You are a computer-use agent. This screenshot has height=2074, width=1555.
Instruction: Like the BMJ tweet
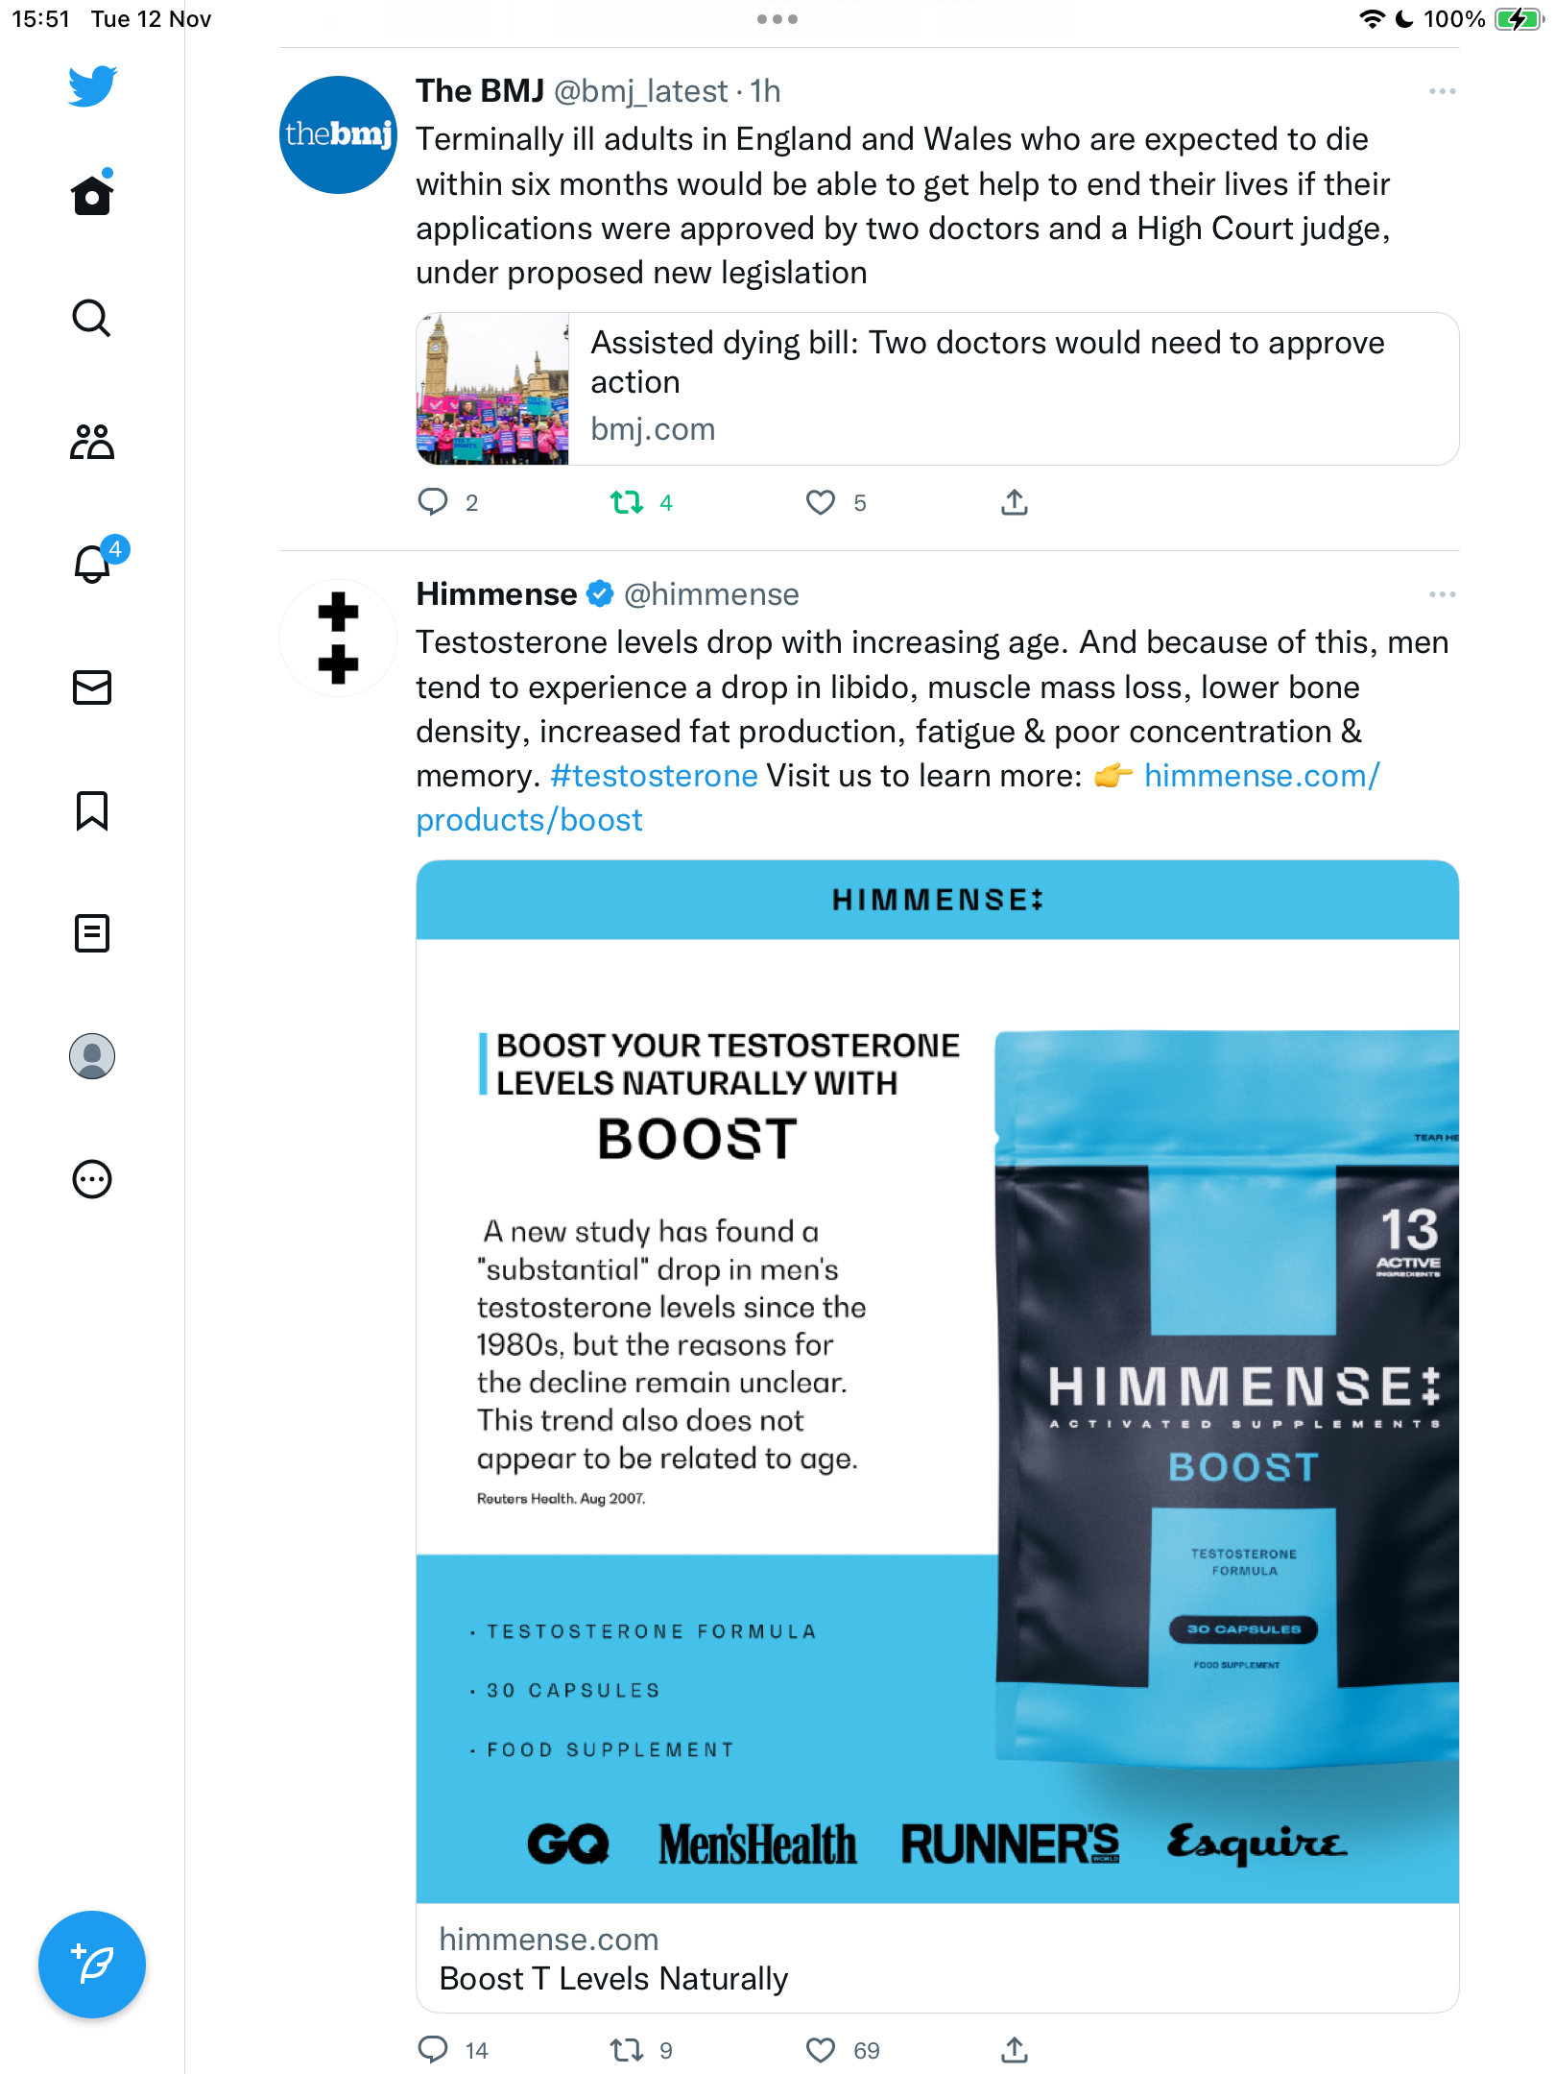[821, 502]
